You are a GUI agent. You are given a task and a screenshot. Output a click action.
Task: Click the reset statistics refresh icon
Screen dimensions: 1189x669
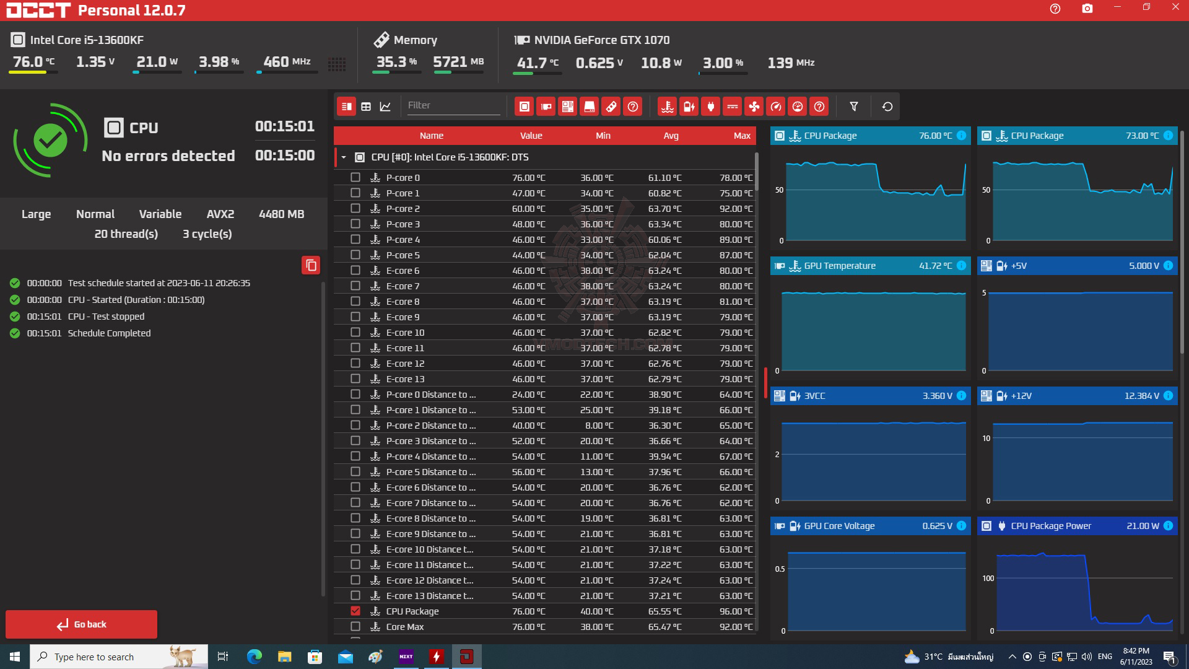[x=887, y=107]
